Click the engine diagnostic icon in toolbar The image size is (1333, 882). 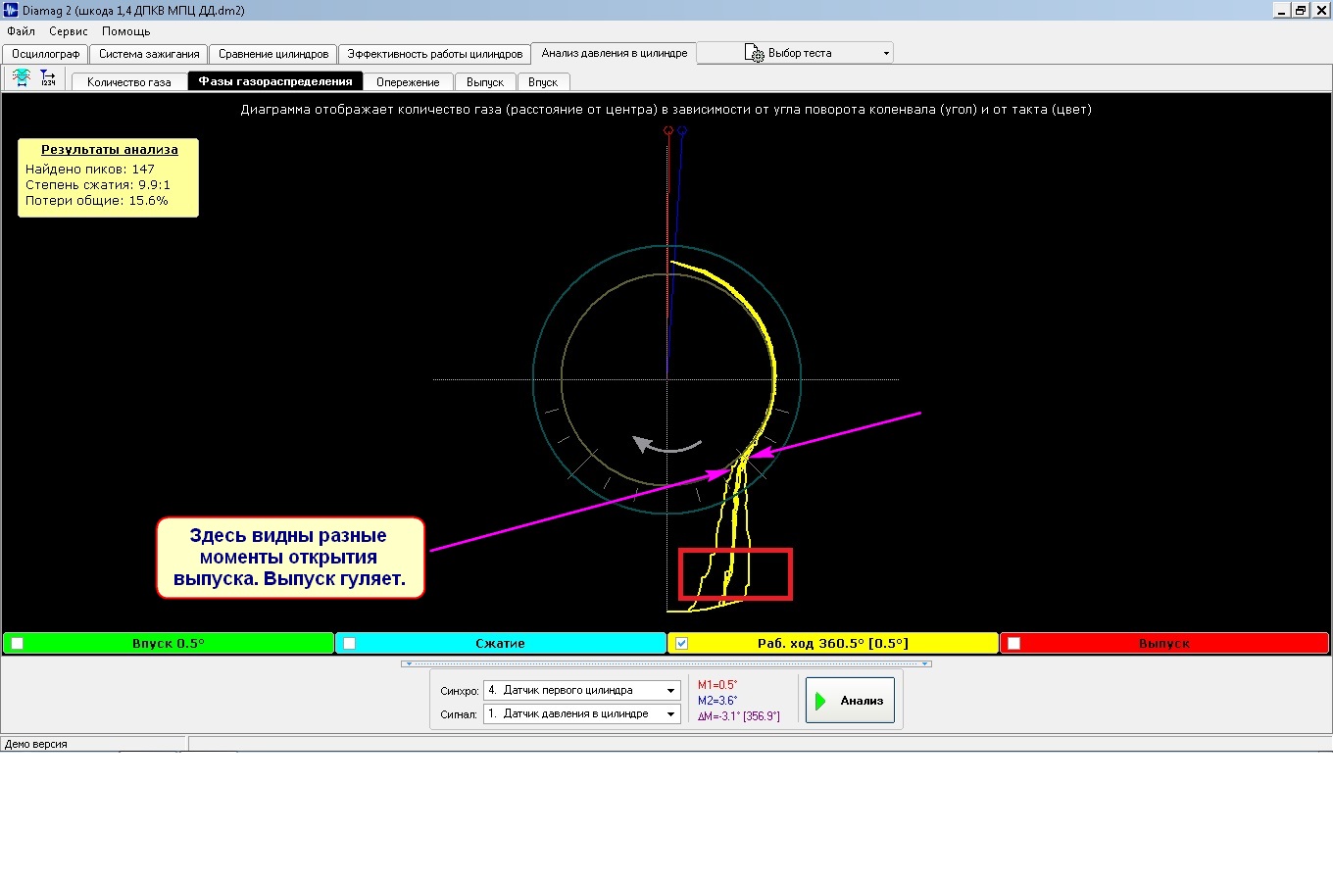(x=22, y=78)
